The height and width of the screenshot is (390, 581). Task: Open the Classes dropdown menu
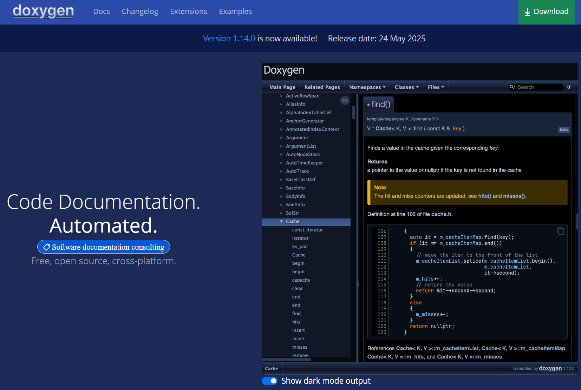pos(406,87)
